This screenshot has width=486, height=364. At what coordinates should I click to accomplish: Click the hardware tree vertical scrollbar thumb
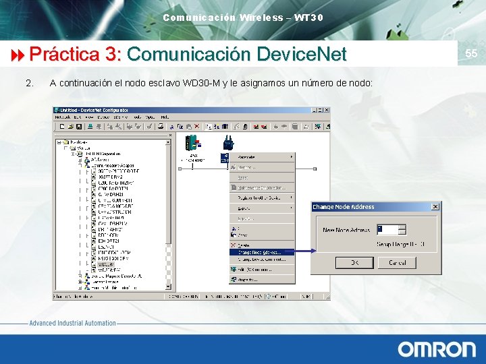[168, 193]
